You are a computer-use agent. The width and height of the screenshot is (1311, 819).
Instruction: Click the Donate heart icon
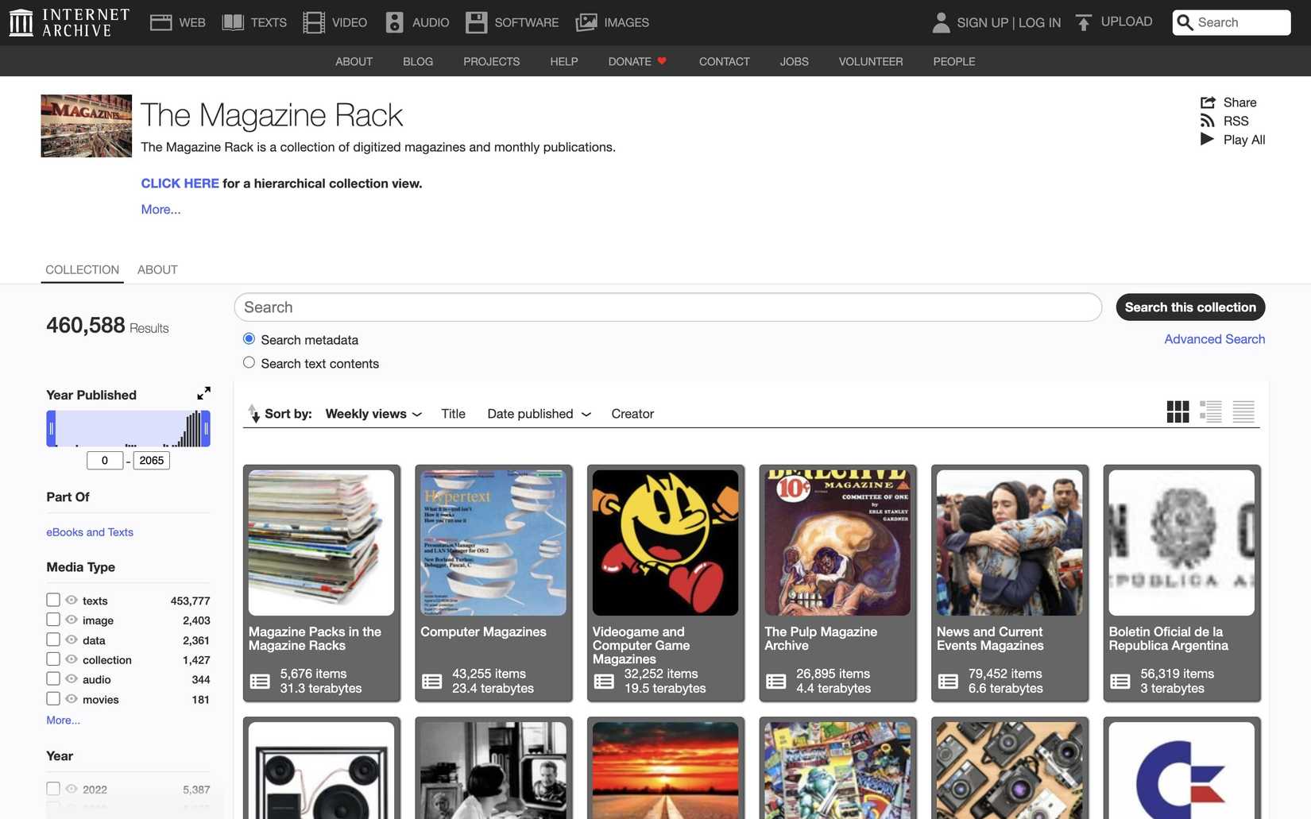pyautogui.click(x=662, y=61)
